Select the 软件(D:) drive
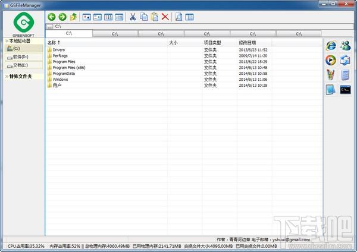This screenshot has width=357, height=252. pos(24,57)
